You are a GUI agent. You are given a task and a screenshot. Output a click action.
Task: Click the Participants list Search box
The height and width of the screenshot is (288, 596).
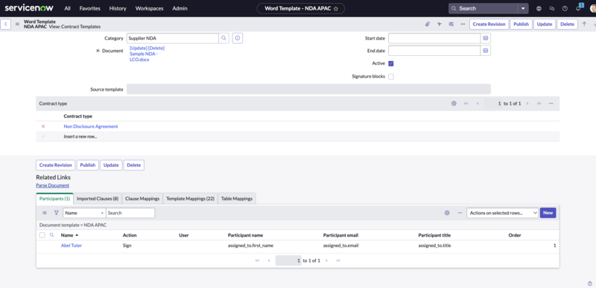pos(130,213)
